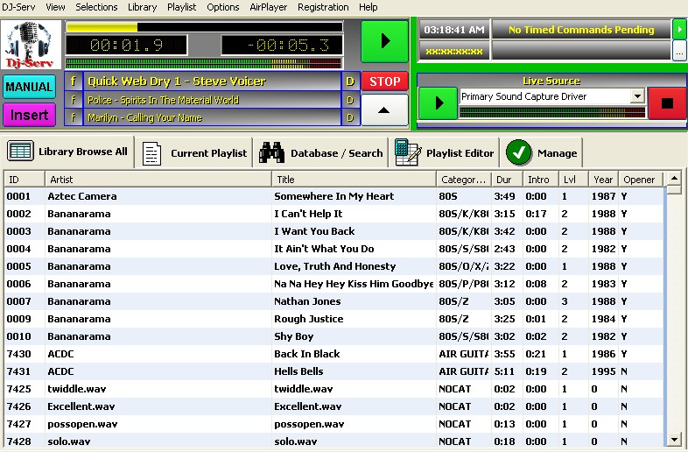688x452 pixels.
Task: Click the Live Source level meter
Action: (552, 112)
